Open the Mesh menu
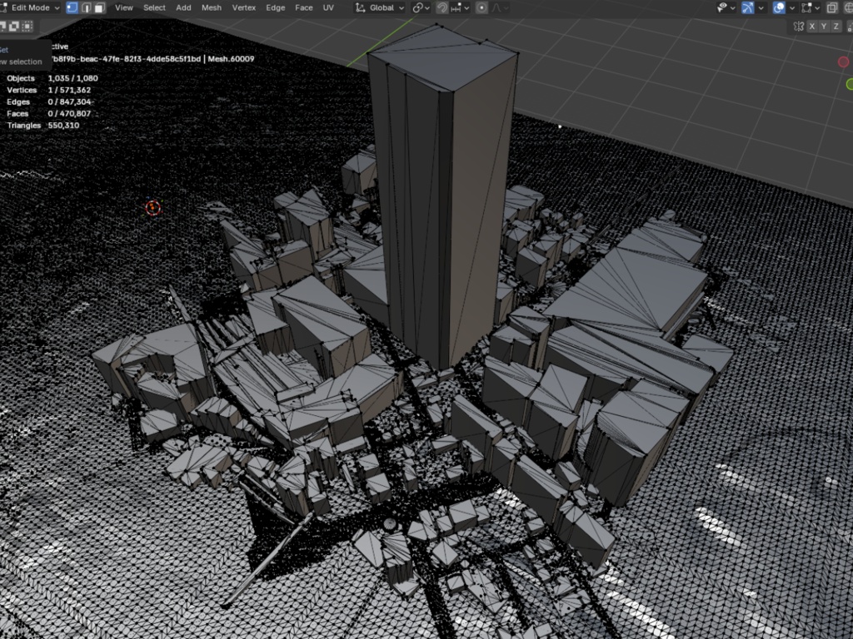The height and width of the screenshot is (639, 853). point(212,7)
